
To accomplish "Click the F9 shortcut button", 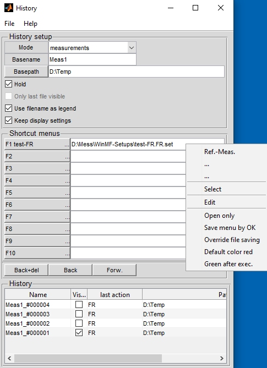I will pos(37,241).
